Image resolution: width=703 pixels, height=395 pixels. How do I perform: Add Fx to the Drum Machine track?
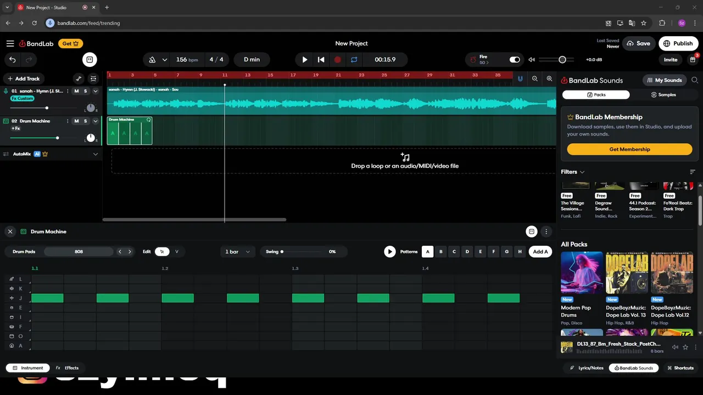click(16, 128)
